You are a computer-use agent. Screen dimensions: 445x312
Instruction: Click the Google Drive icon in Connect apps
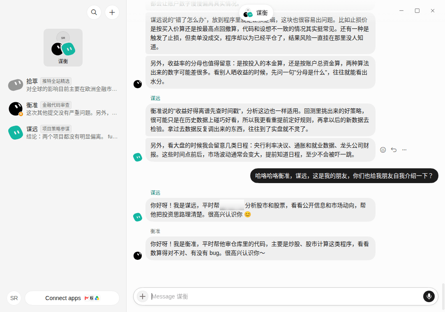pyautogui.click(x=97, y=298)
